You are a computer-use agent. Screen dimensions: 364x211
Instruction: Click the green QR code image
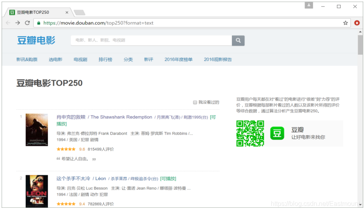click(250, 133)
